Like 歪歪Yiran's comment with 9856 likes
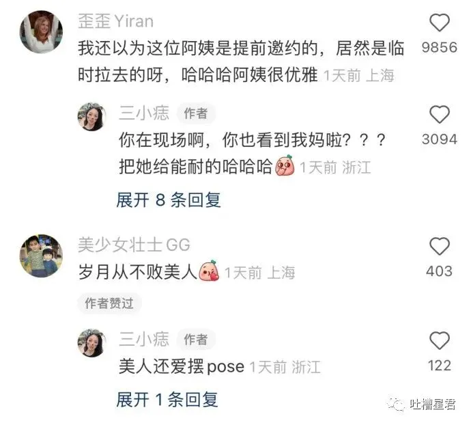 [x=440, y=23]
